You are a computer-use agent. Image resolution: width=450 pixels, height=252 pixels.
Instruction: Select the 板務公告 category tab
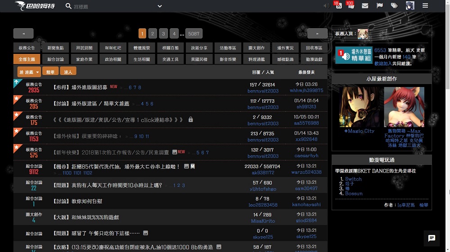(x=27, y=48)
